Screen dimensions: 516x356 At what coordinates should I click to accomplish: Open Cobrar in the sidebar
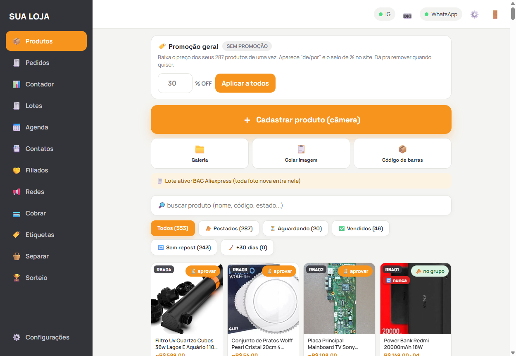46,213
